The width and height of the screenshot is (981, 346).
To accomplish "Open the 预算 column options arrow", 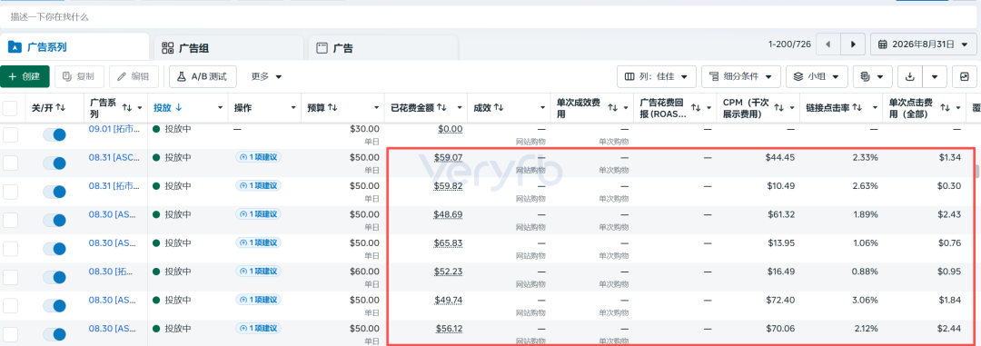I will click(377, 108).
